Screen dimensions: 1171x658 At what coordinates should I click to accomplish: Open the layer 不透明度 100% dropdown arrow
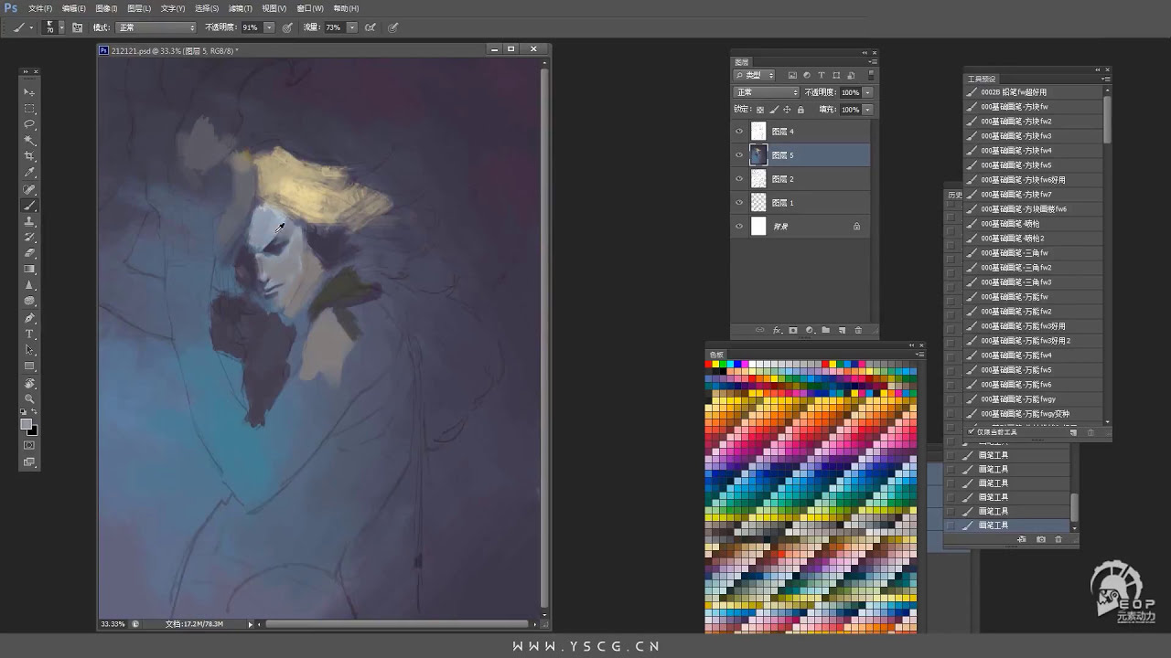click(x=867, y=92)
